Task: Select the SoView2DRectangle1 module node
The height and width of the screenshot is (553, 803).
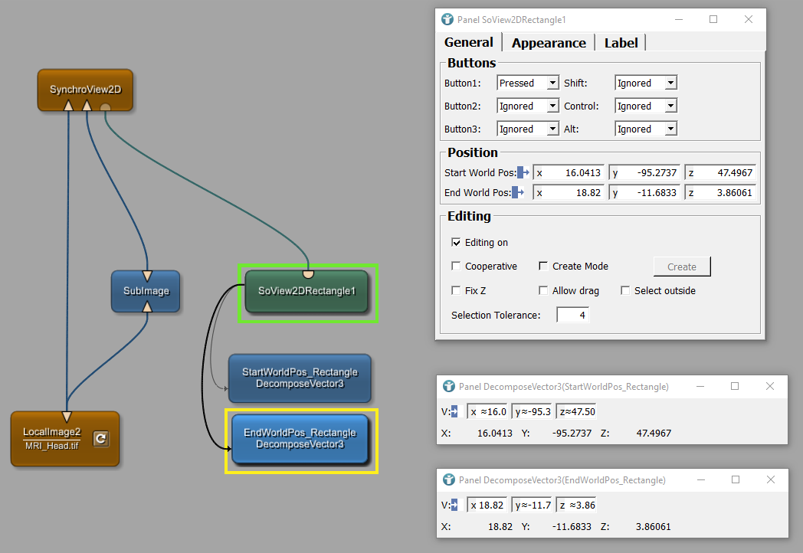Action: pyautogui.click(x=306, y=292)
